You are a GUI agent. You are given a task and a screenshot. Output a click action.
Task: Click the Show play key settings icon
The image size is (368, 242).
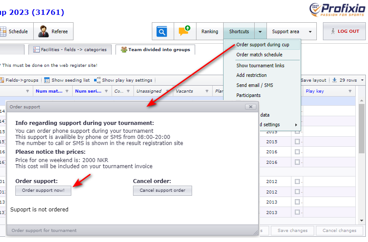click(97, 80)
